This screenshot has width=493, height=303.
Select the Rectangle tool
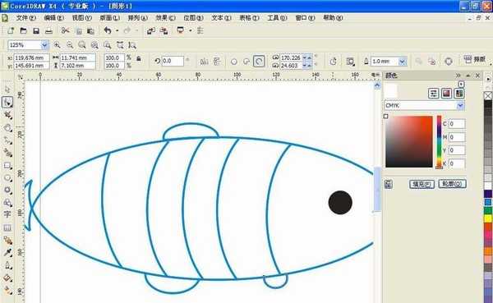pos(7,166)
